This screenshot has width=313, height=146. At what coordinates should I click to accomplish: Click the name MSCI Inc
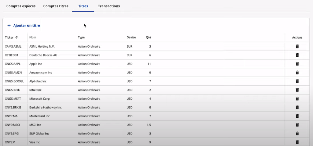click(x=35, y=125)
